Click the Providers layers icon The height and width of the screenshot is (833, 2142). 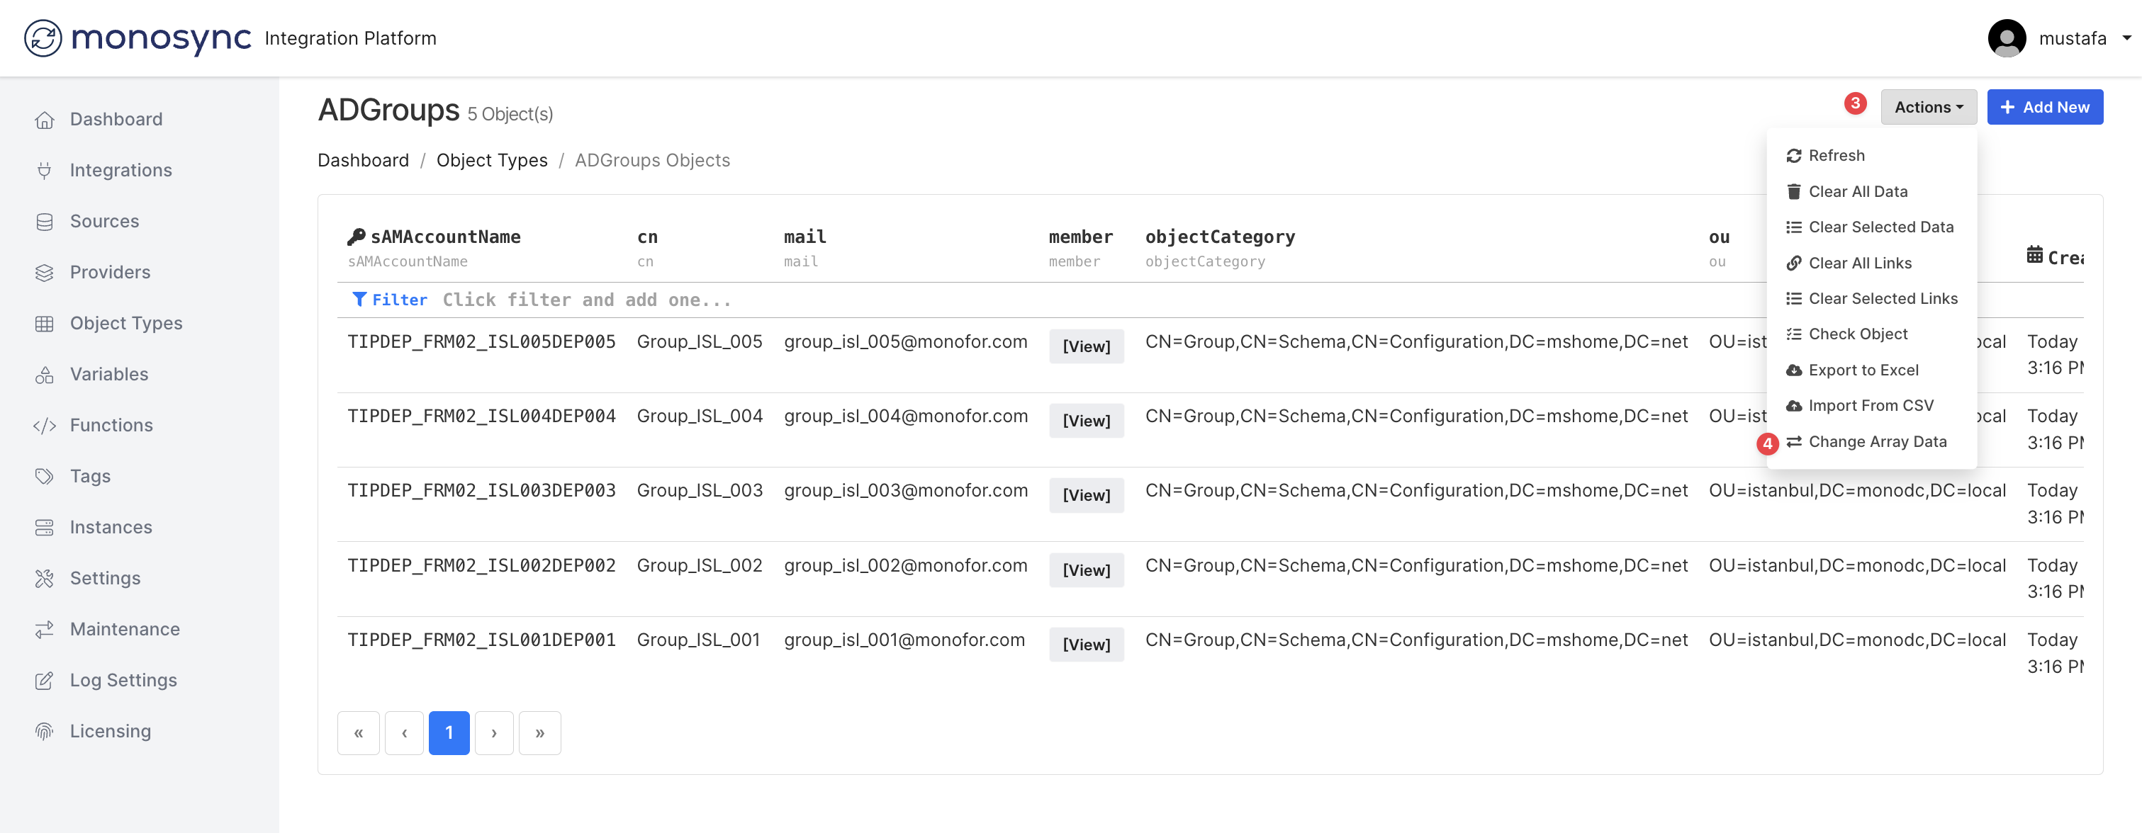[x=44, y=273]
